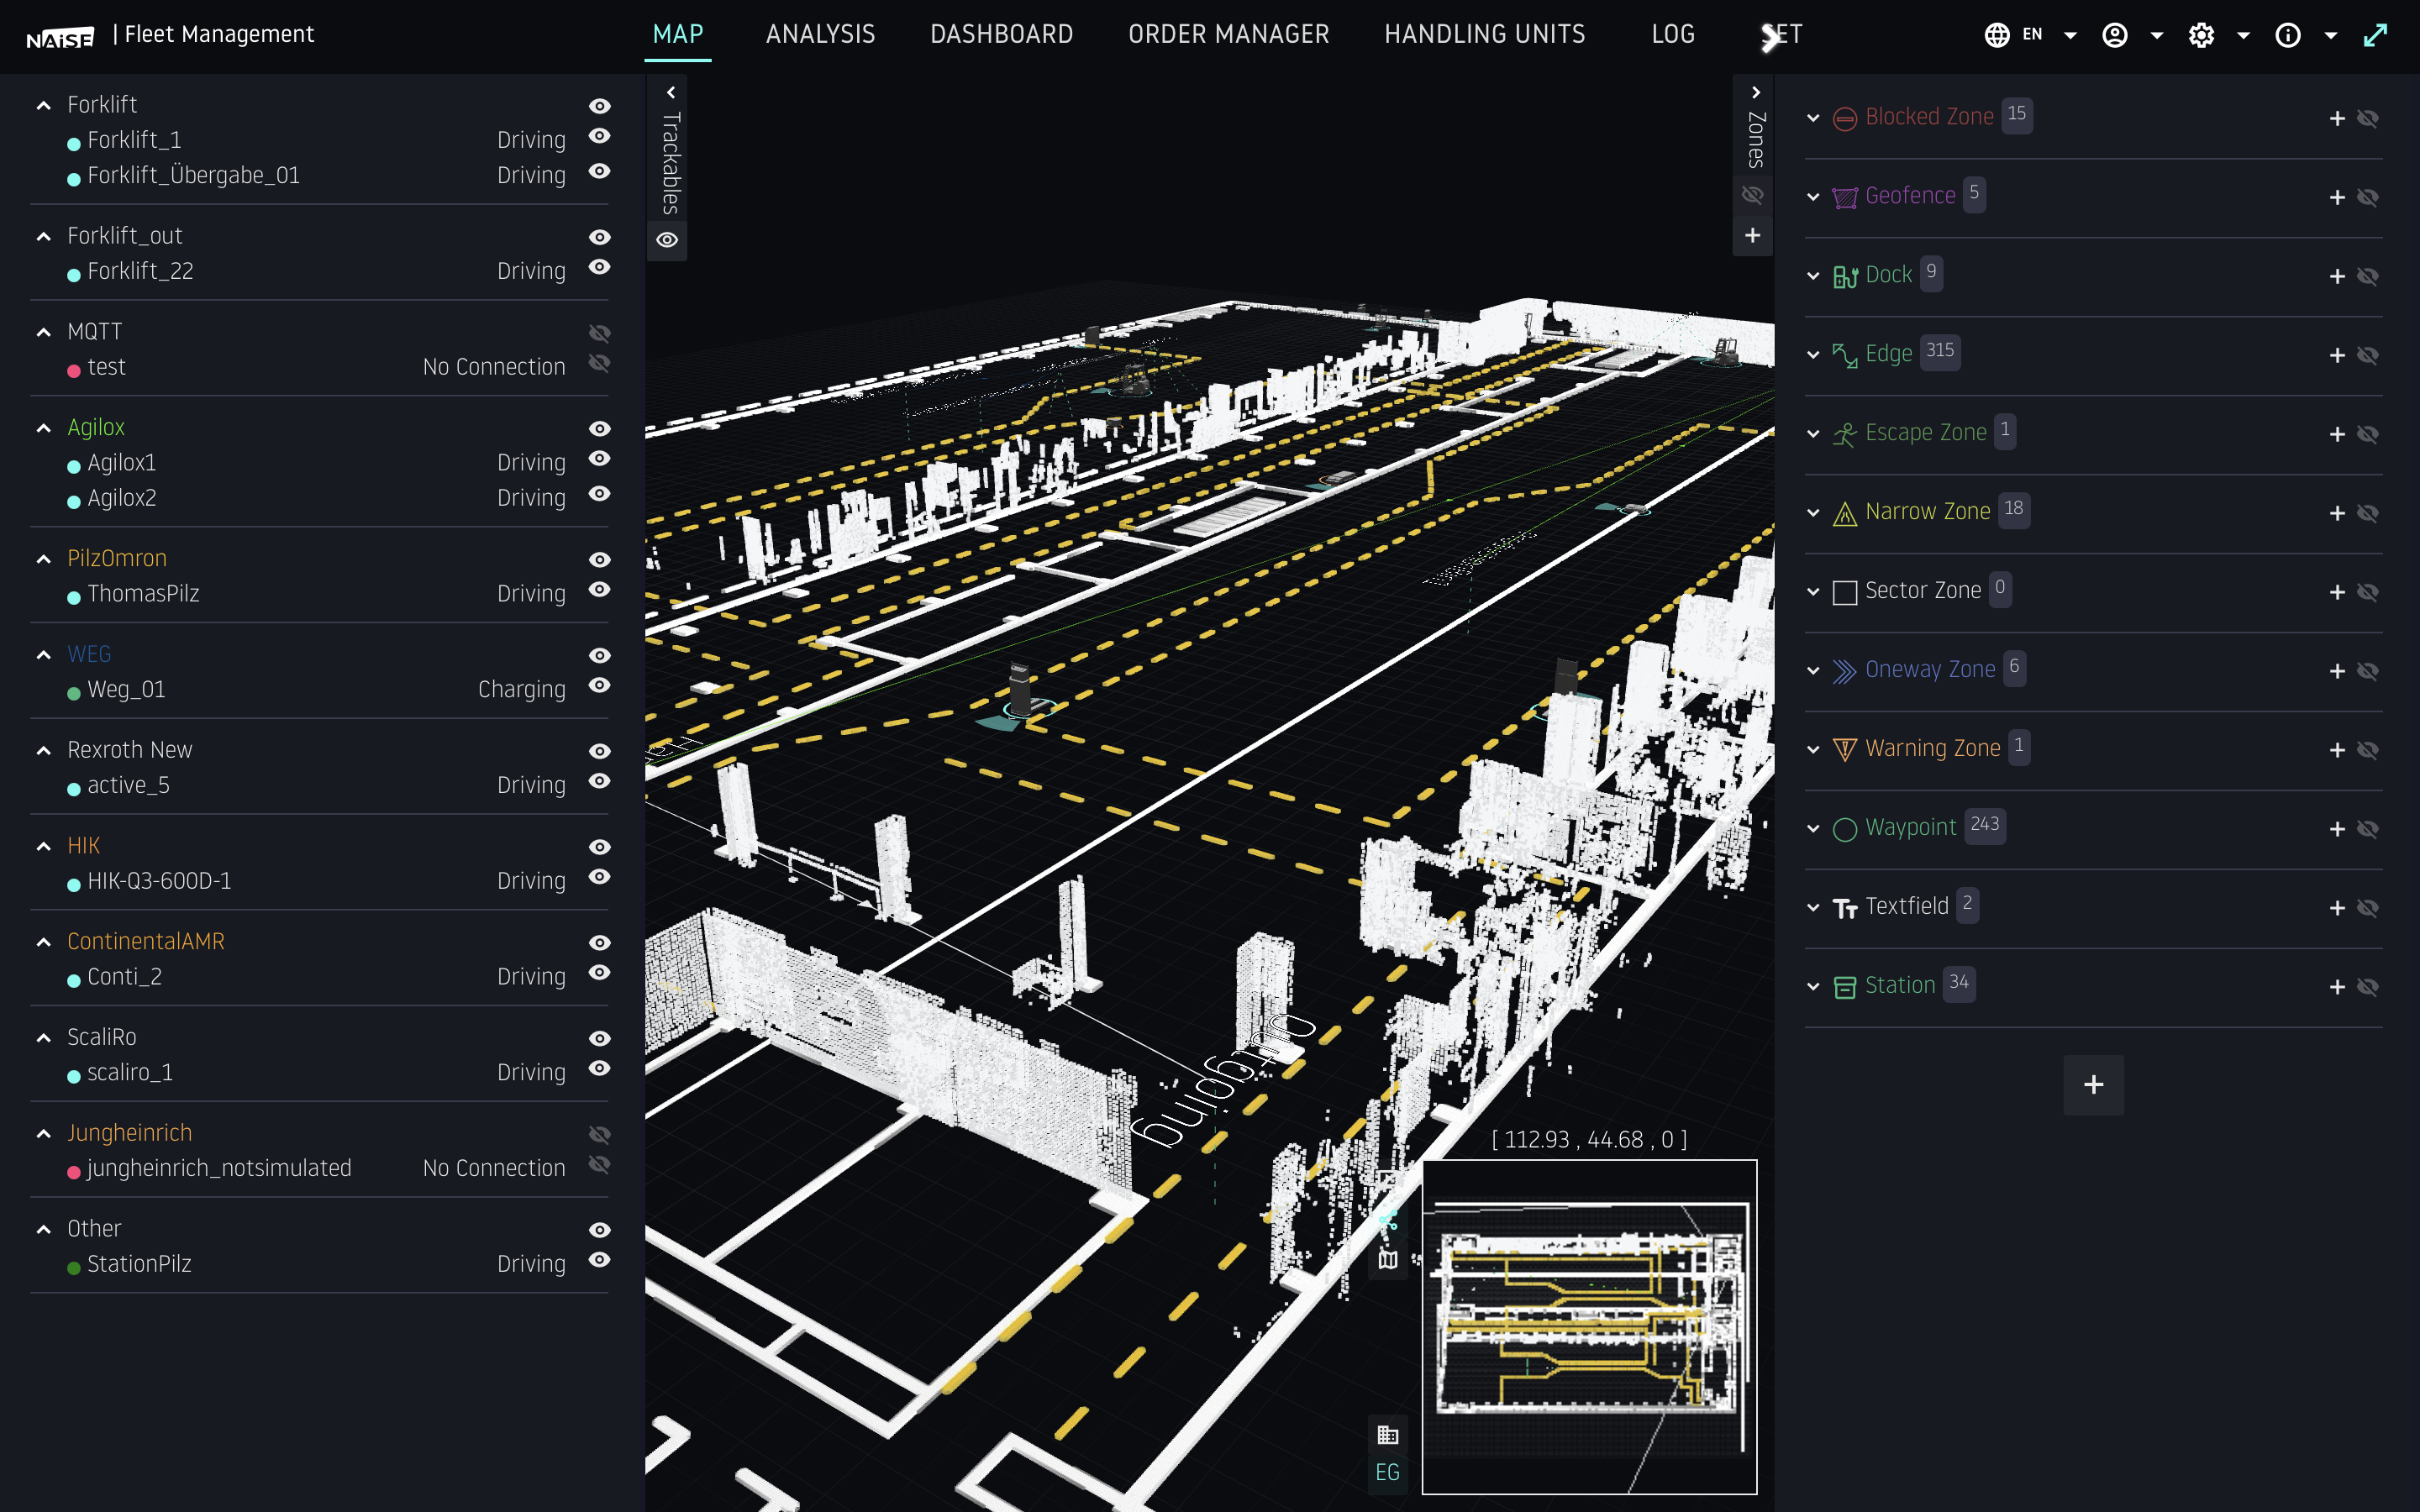Expand the Narrow Zone list
The height and width of the screenshot is (1512, 2420).
click(1813, 513)
